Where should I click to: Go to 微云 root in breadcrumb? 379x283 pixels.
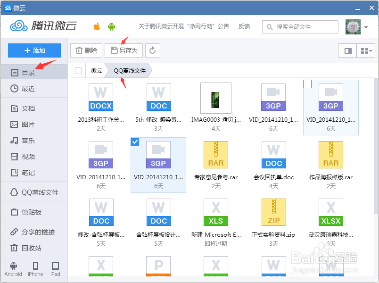[97, 71]
